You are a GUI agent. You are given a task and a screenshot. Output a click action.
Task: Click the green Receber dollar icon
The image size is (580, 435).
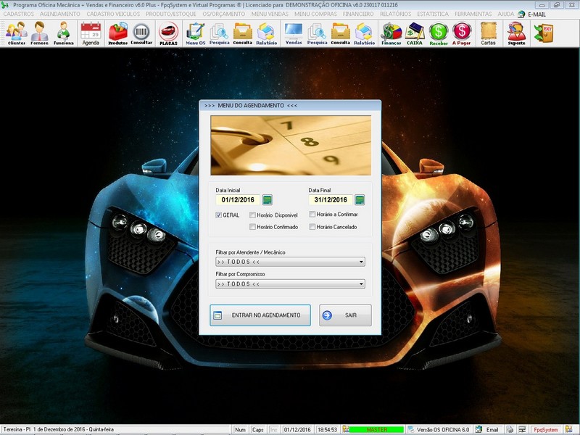439,33
